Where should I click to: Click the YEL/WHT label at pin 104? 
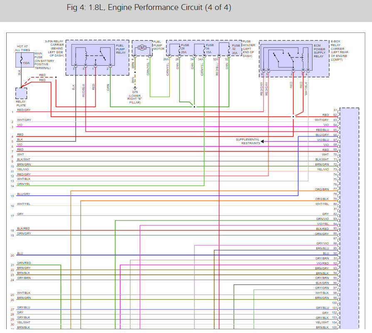322,323
